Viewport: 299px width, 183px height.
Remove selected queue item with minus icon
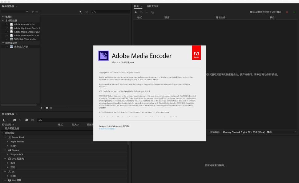pos(146,12)
